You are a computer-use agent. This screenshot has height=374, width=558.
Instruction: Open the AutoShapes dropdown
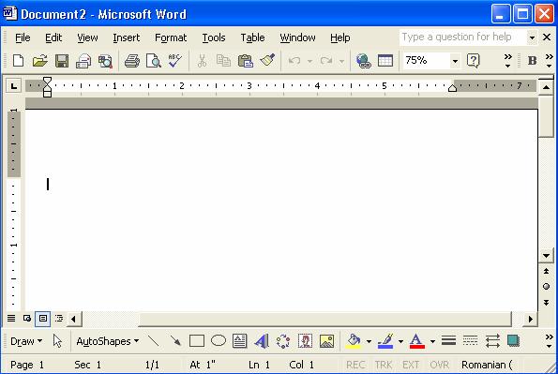[x=108, y=341]
